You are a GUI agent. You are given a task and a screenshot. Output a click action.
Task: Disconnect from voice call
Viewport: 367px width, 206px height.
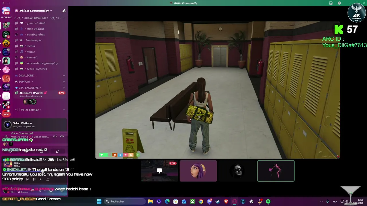[x=62, y=136]
